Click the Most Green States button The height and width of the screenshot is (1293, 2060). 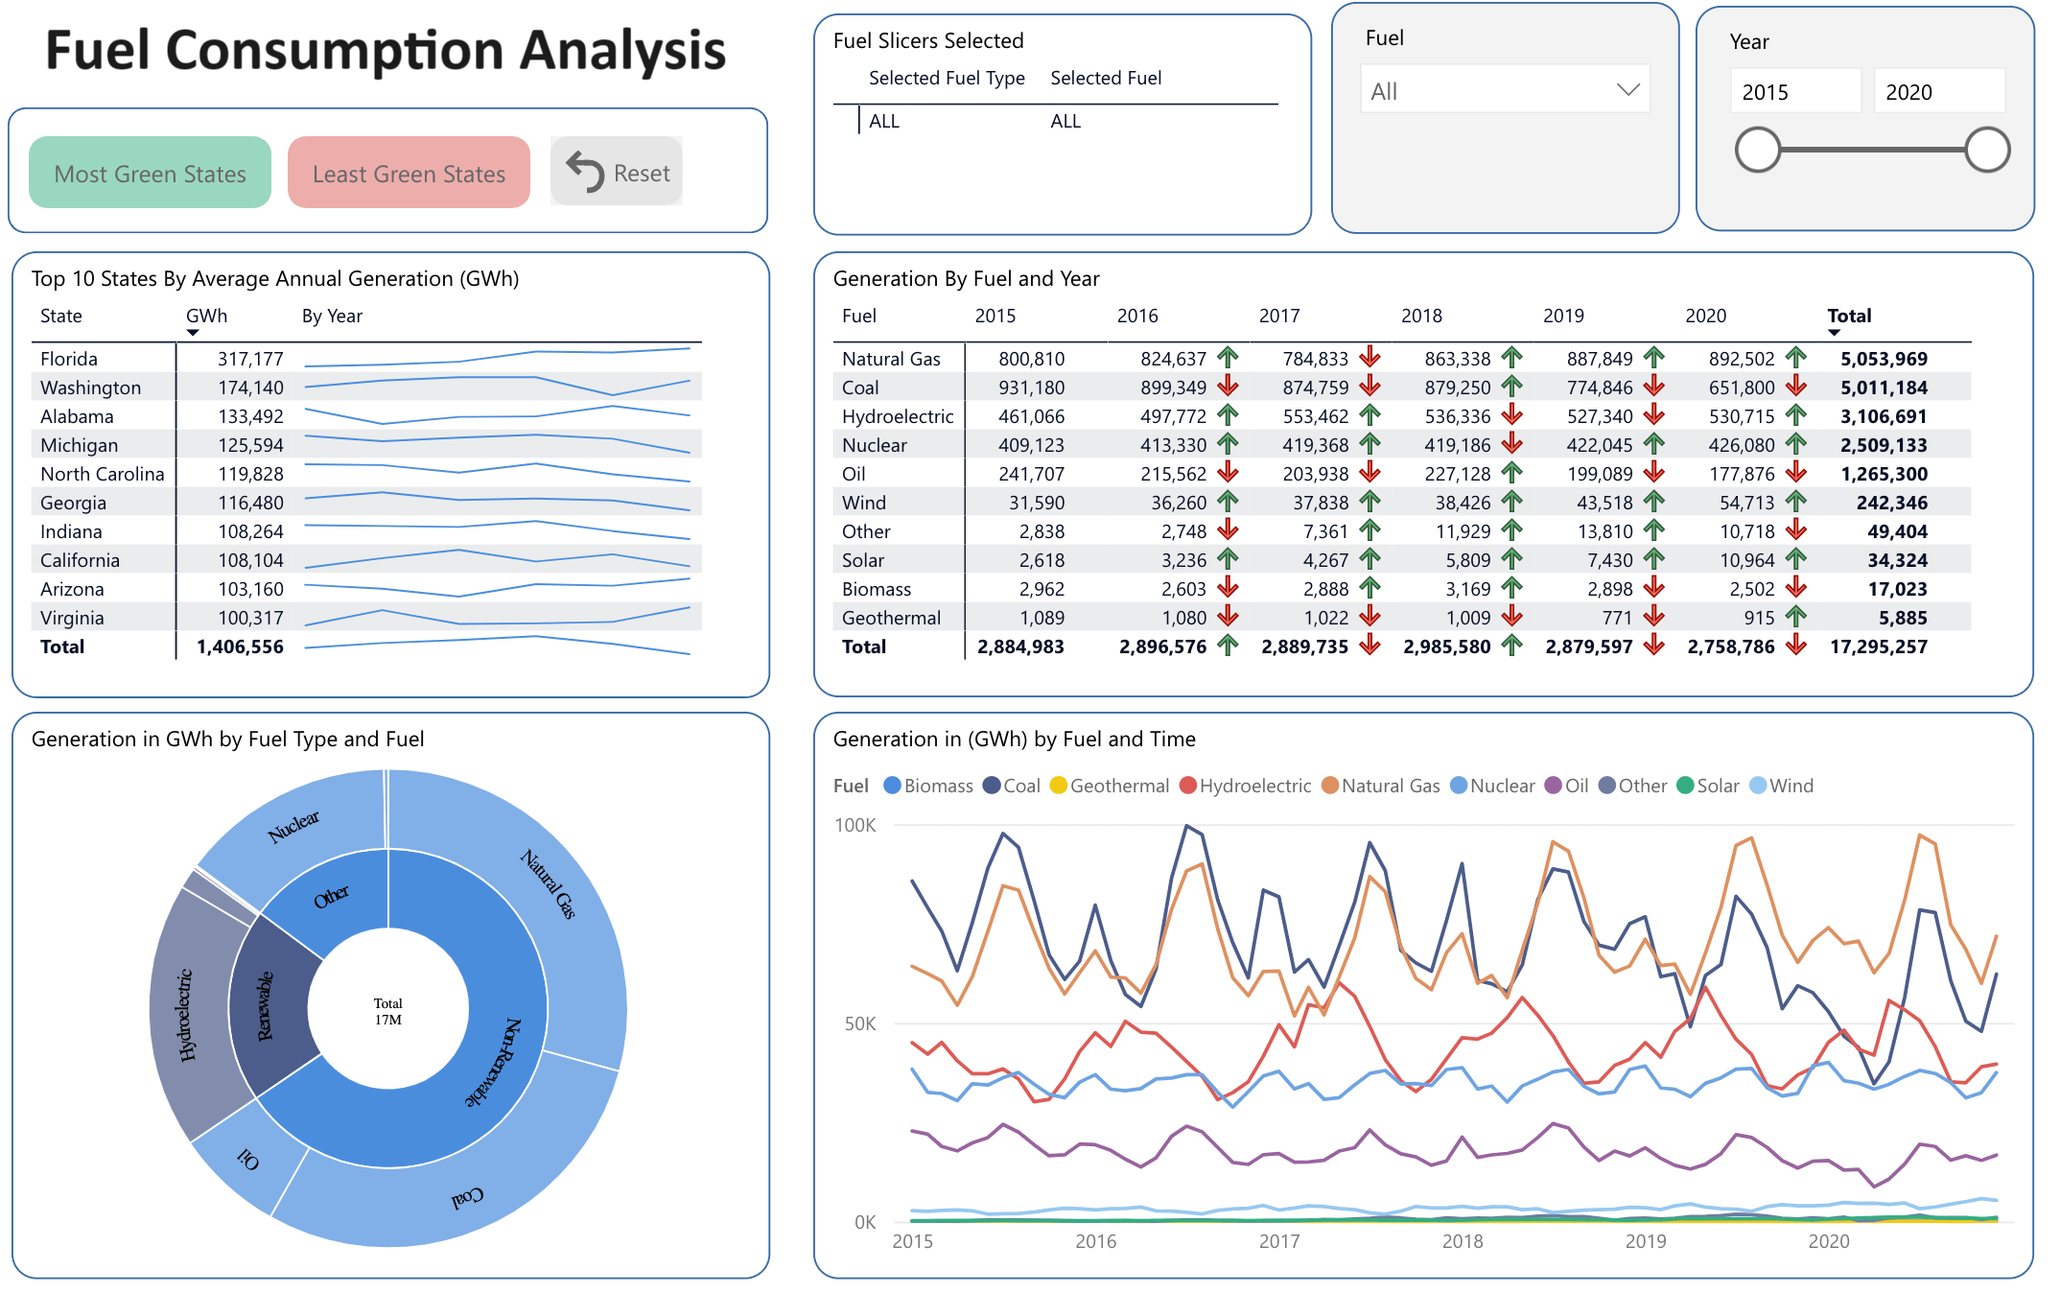tap(149, 173)
